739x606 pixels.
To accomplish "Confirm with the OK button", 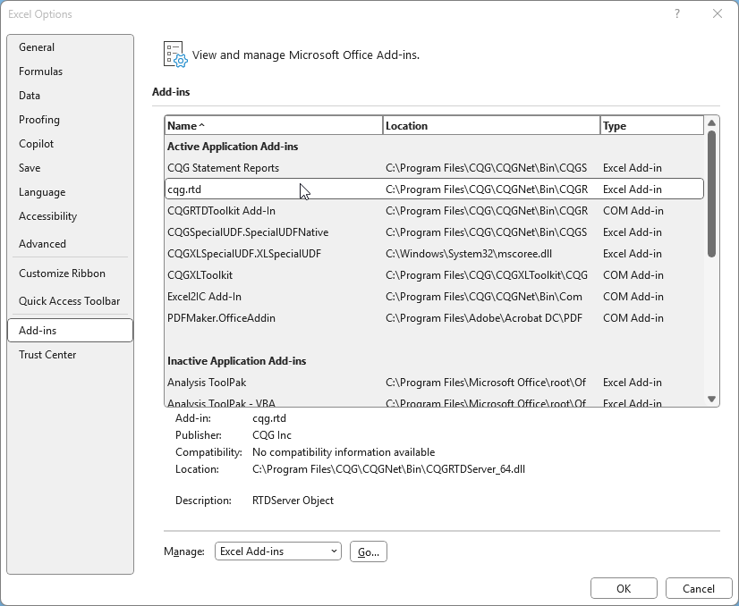I will (x=624, y=588).
